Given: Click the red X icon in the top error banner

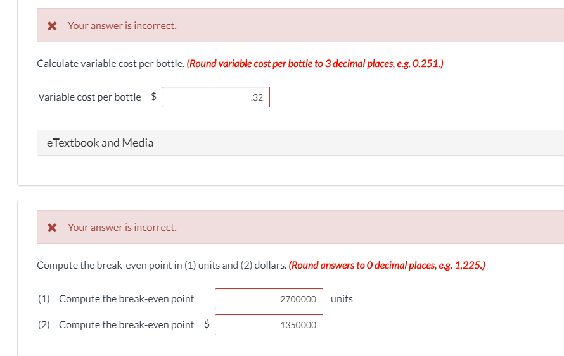Looking at the screenshot, I should (x=52, y=26).
